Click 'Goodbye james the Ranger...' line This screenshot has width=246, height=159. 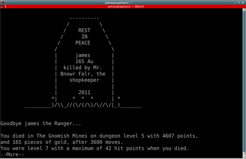[x=41, y=124]
